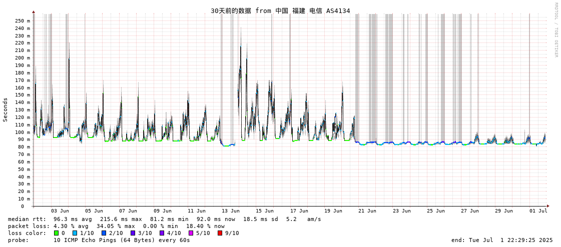Click the '09 Jun' date label

click(x=163, y=211)
